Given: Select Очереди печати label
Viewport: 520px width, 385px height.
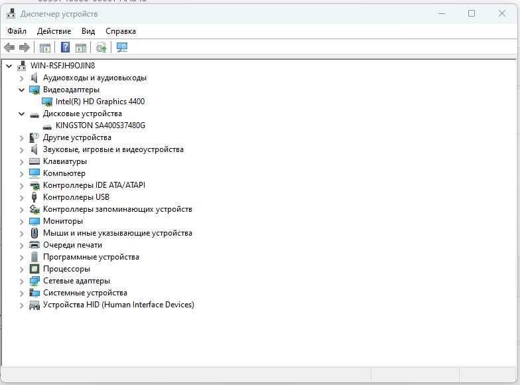Looking at the screenshot, I should point(72,245).
